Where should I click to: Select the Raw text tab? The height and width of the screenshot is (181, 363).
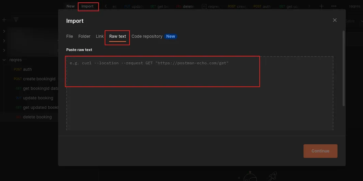point(118,36)
